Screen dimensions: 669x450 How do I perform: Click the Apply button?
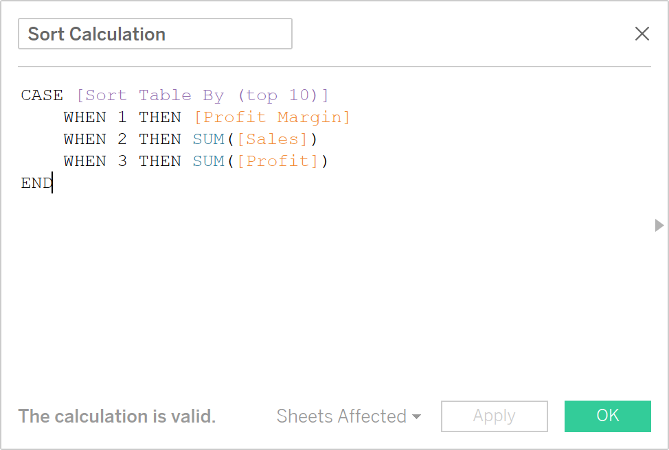494,416
